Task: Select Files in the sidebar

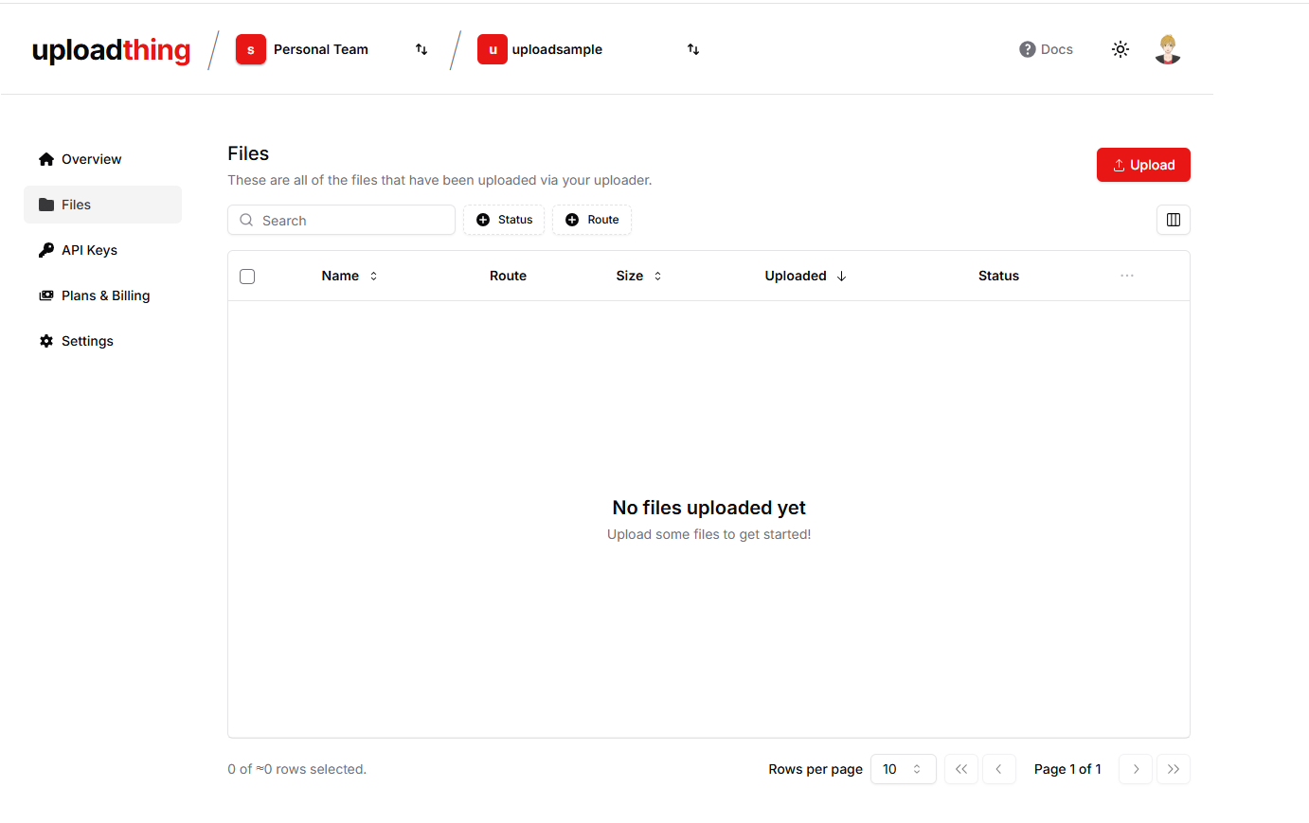Action: coord(102,205)
